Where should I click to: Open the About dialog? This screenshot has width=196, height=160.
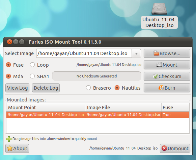point(17,148)
